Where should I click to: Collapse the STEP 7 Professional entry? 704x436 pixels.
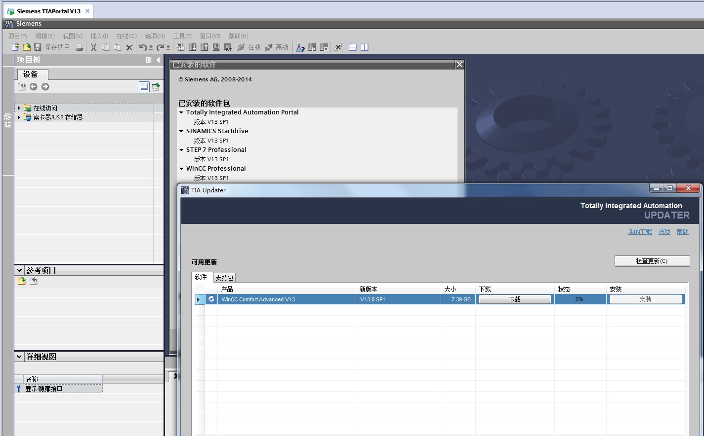181,150
